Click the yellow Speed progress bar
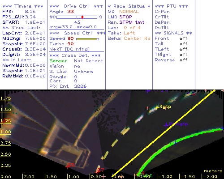The image size is (224, 179). point(87,39)
